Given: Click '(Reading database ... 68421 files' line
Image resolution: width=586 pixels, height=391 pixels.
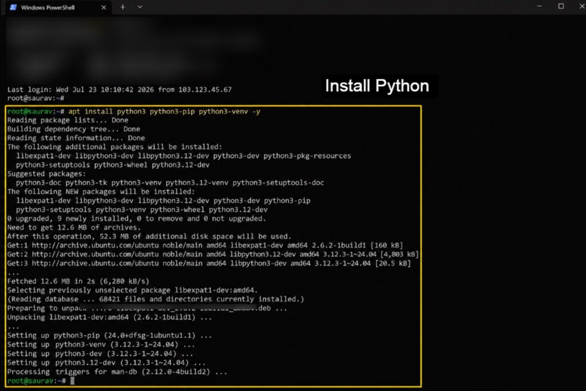Looking at the screenshot, I should click(156, 300).
